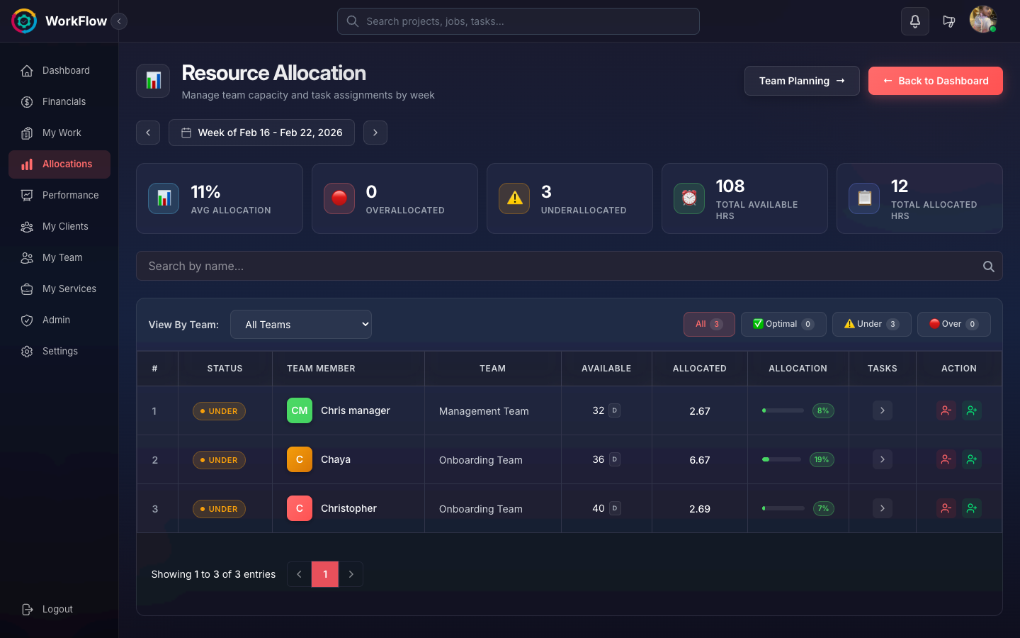Open Team Planning

(x=802, y=80)
